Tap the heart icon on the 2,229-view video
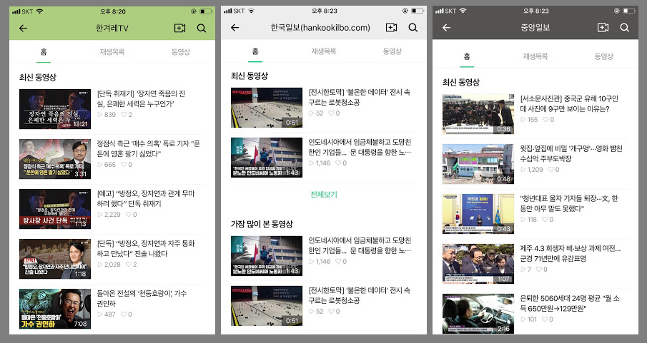The width and height of the screenshot is (647, 343). (x=129, y=215)
